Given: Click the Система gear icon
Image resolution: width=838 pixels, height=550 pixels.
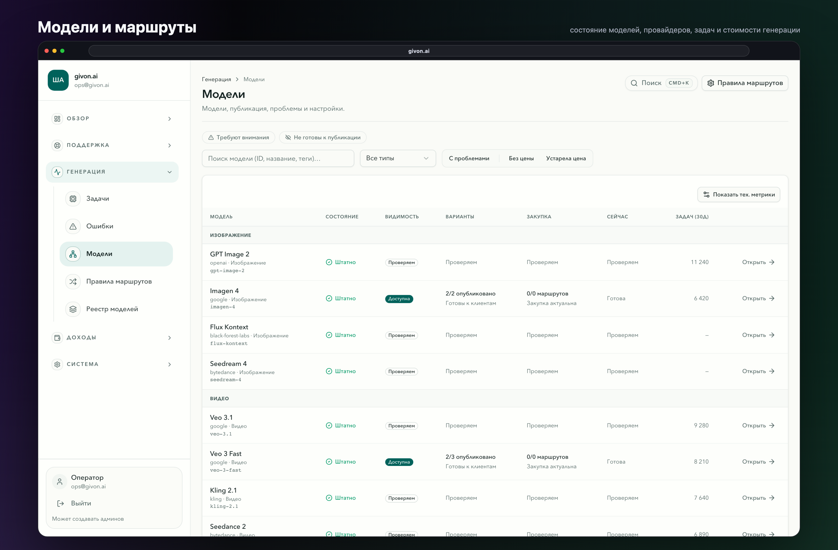Looking at the screenshot, I should click(57, 364).
